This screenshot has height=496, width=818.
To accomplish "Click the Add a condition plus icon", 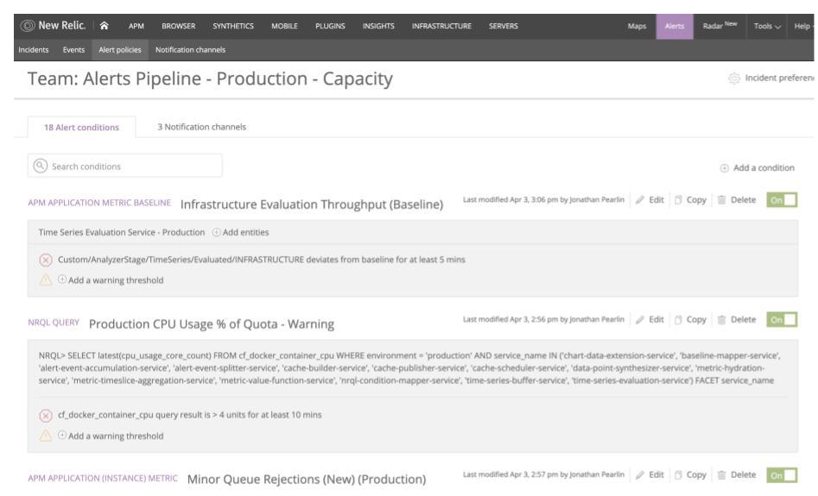I will click(724, 168).
